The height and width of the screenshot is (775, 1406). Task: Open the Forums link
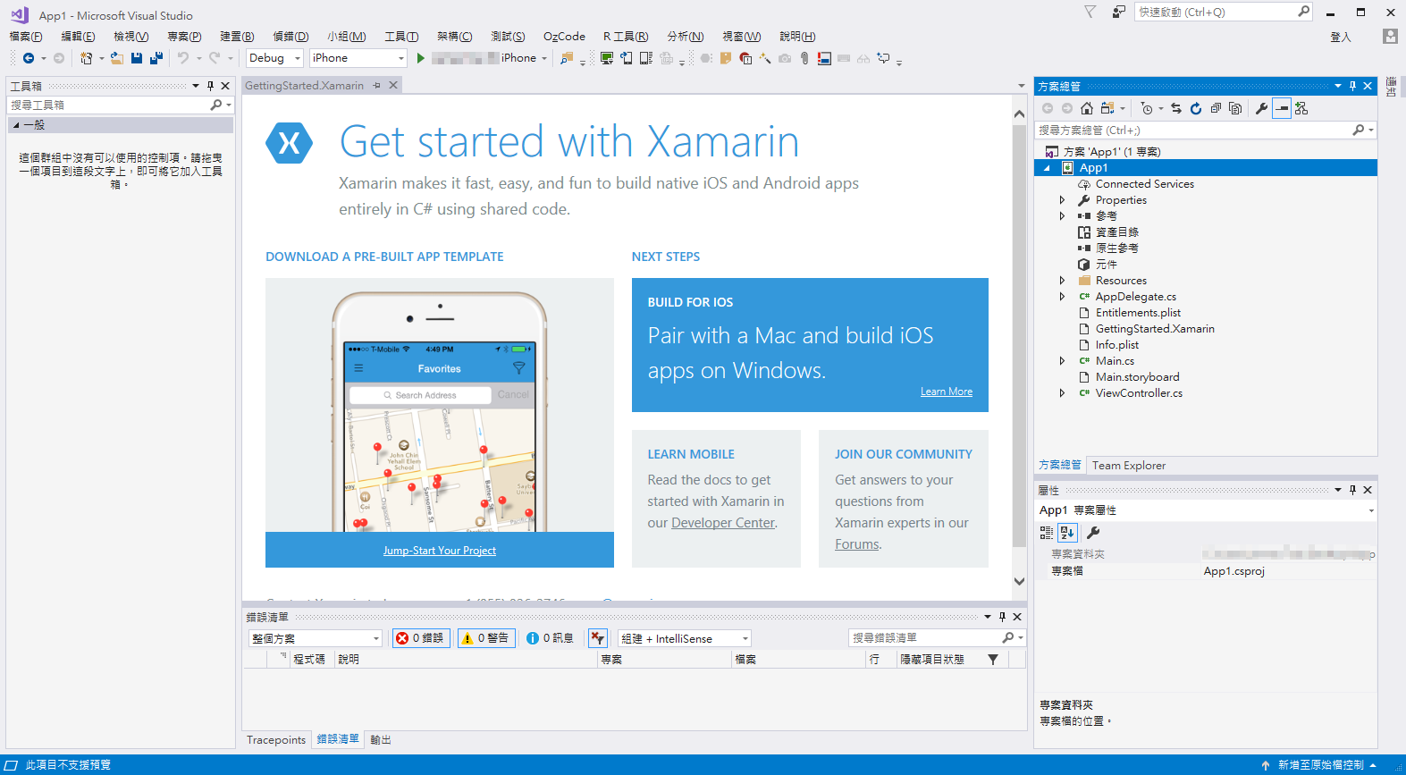coord(857,544)
